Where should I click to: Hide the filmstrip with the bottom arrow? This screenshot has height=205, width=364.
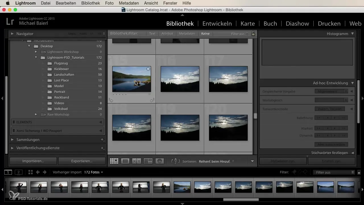coord(182,204)
